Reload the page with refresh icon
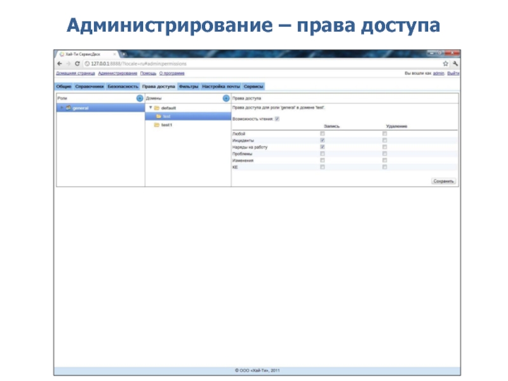 [77, 63]
